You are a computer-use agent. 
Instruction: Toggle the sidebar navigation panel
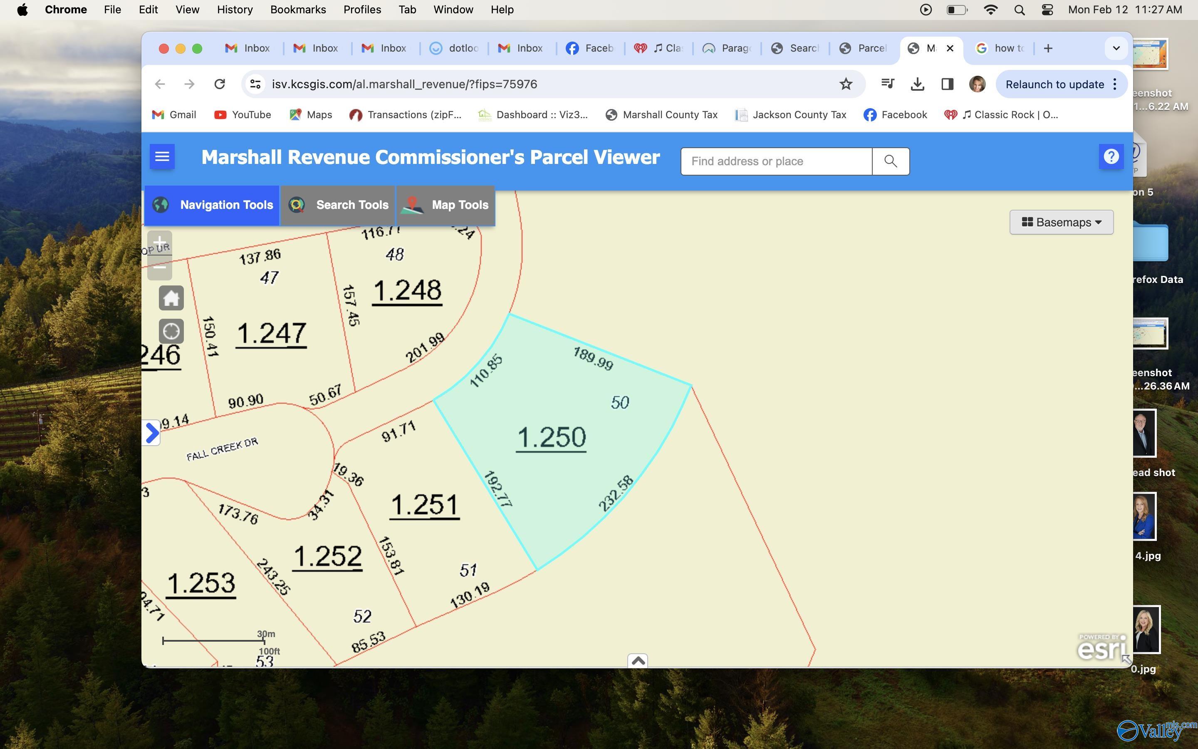162,156
